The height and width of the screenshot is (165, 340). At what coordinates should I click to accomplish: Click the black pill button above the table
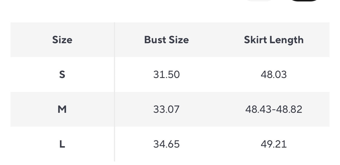[x=305, y=1]
